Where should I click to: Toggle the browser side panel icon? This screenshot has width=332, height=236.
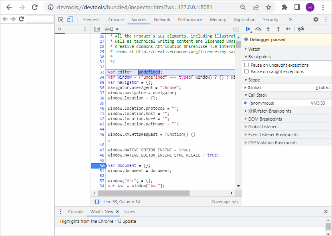[x=297, y=7]
